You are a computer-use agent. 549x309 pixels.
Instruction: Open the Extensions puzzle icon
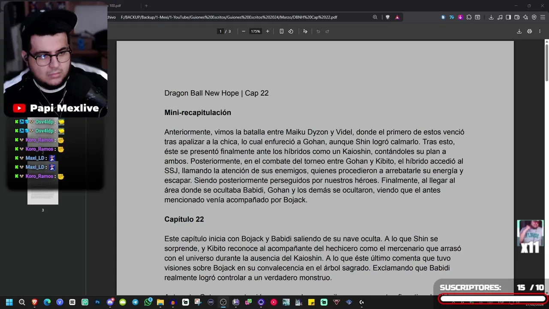tap(469, 17)
